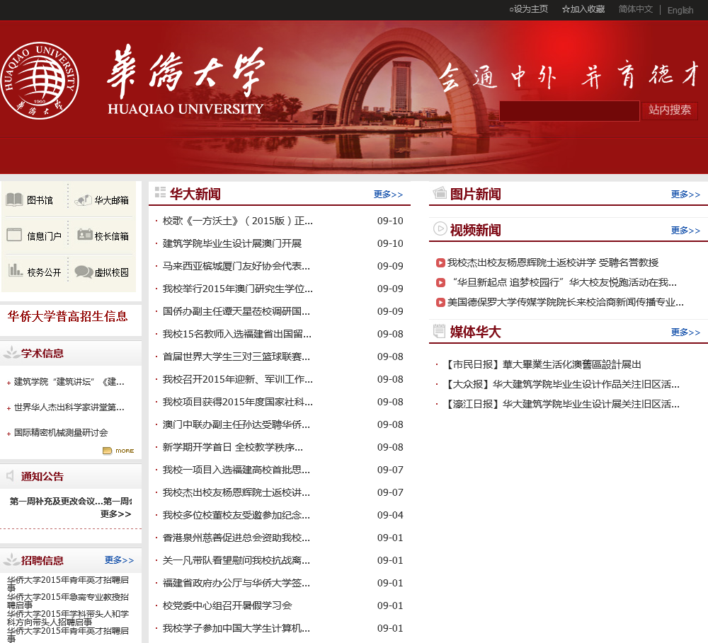Click ☆加入收藏 in the top bar

click(x=583, y=9)
